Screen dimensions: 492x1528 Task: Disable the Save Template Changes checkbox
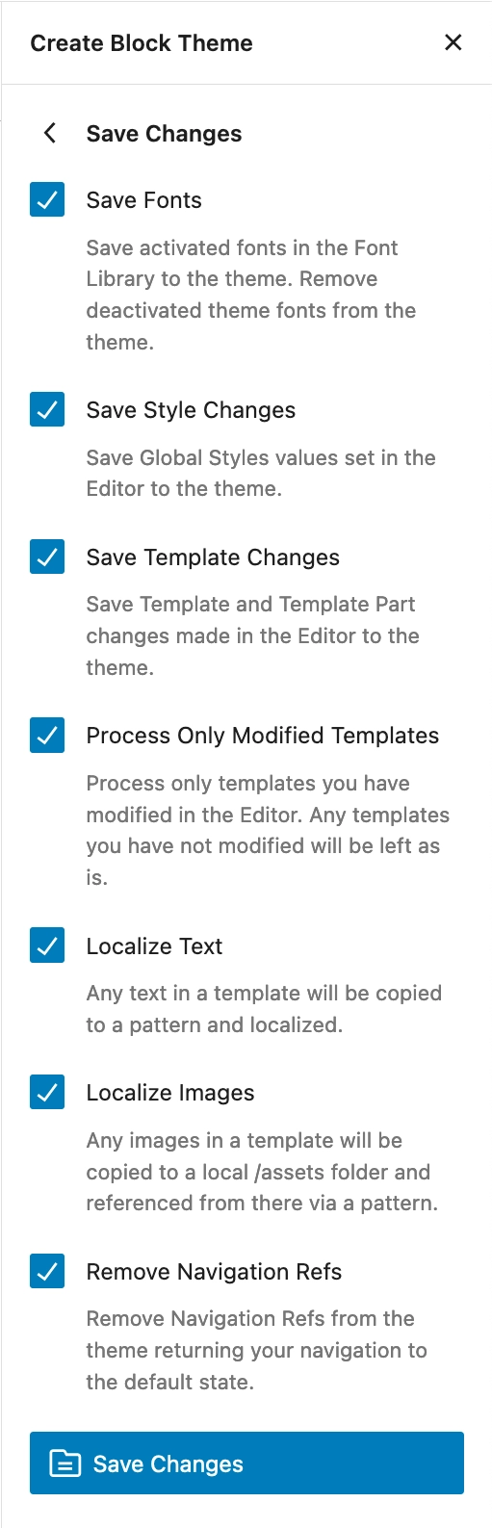tap(47, 557)
